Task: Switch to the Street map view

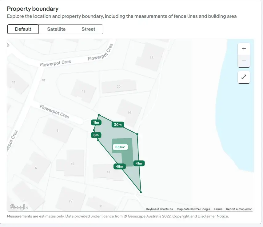Action: coord(88,29)
